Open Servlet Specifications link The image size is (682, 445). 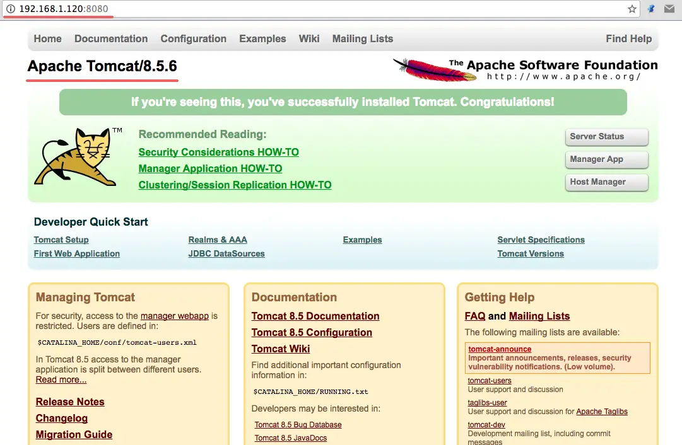[x=541, y=240]
